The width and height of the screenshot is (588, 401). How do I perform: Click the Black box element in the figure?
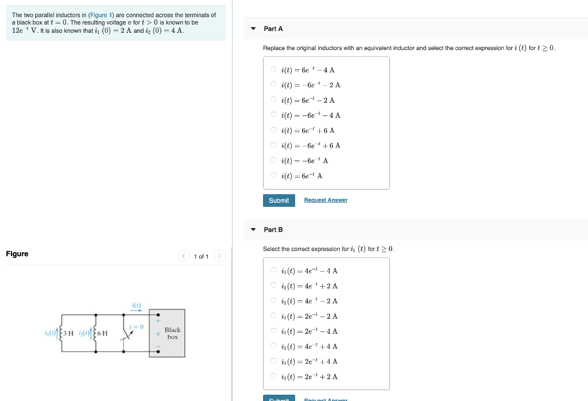[x=173, y=333]
